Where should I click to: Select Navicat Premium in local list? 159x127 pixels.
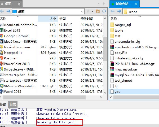tap(17, 47)
